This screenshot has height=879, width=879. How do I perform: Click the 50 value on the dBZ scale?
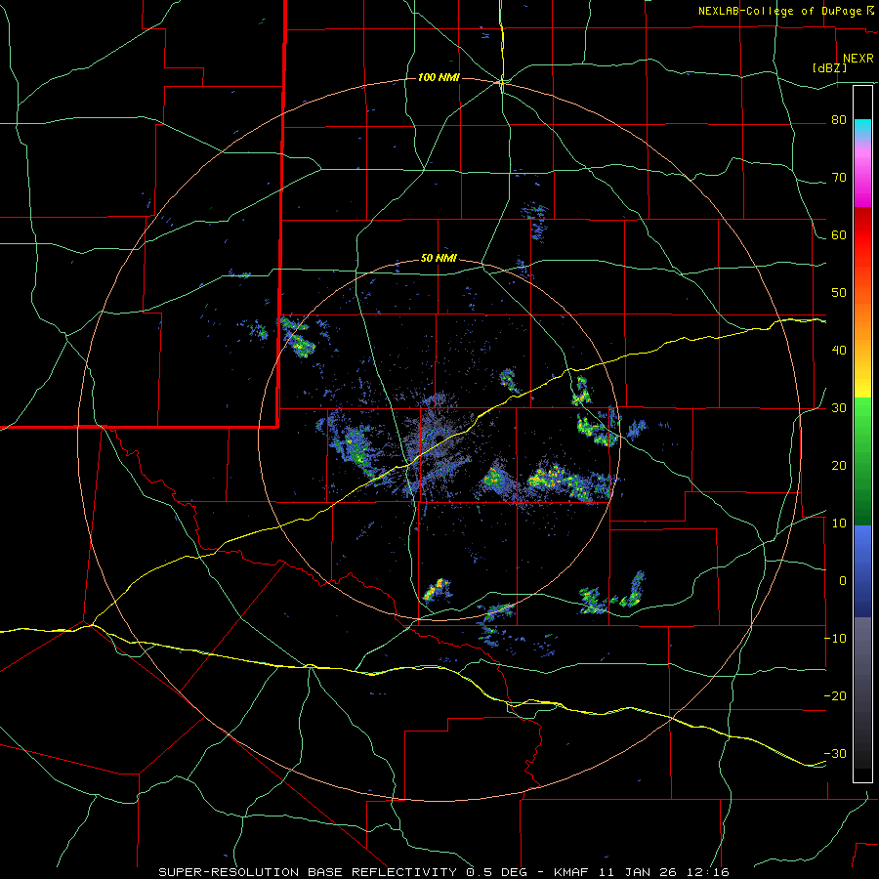[839, 293]
